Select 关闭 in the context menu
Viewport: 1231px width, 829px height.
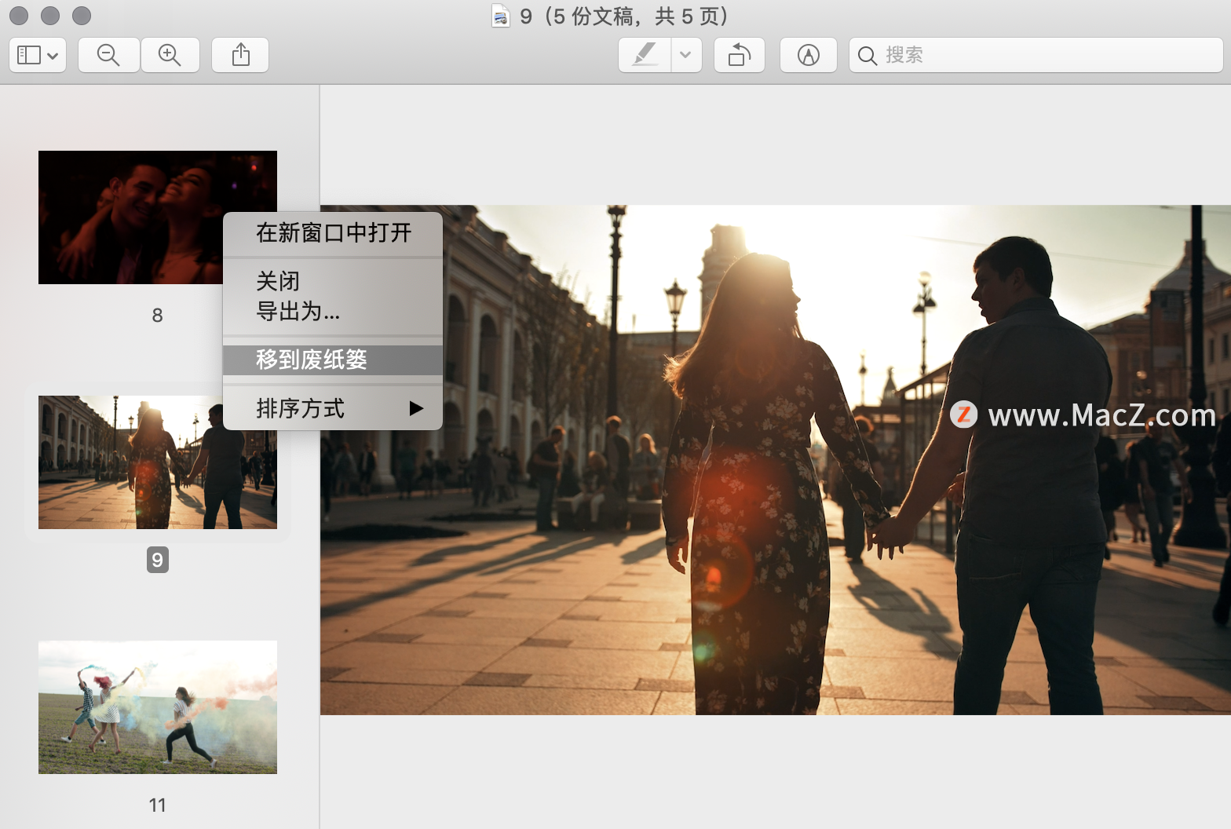coord(333,281)
